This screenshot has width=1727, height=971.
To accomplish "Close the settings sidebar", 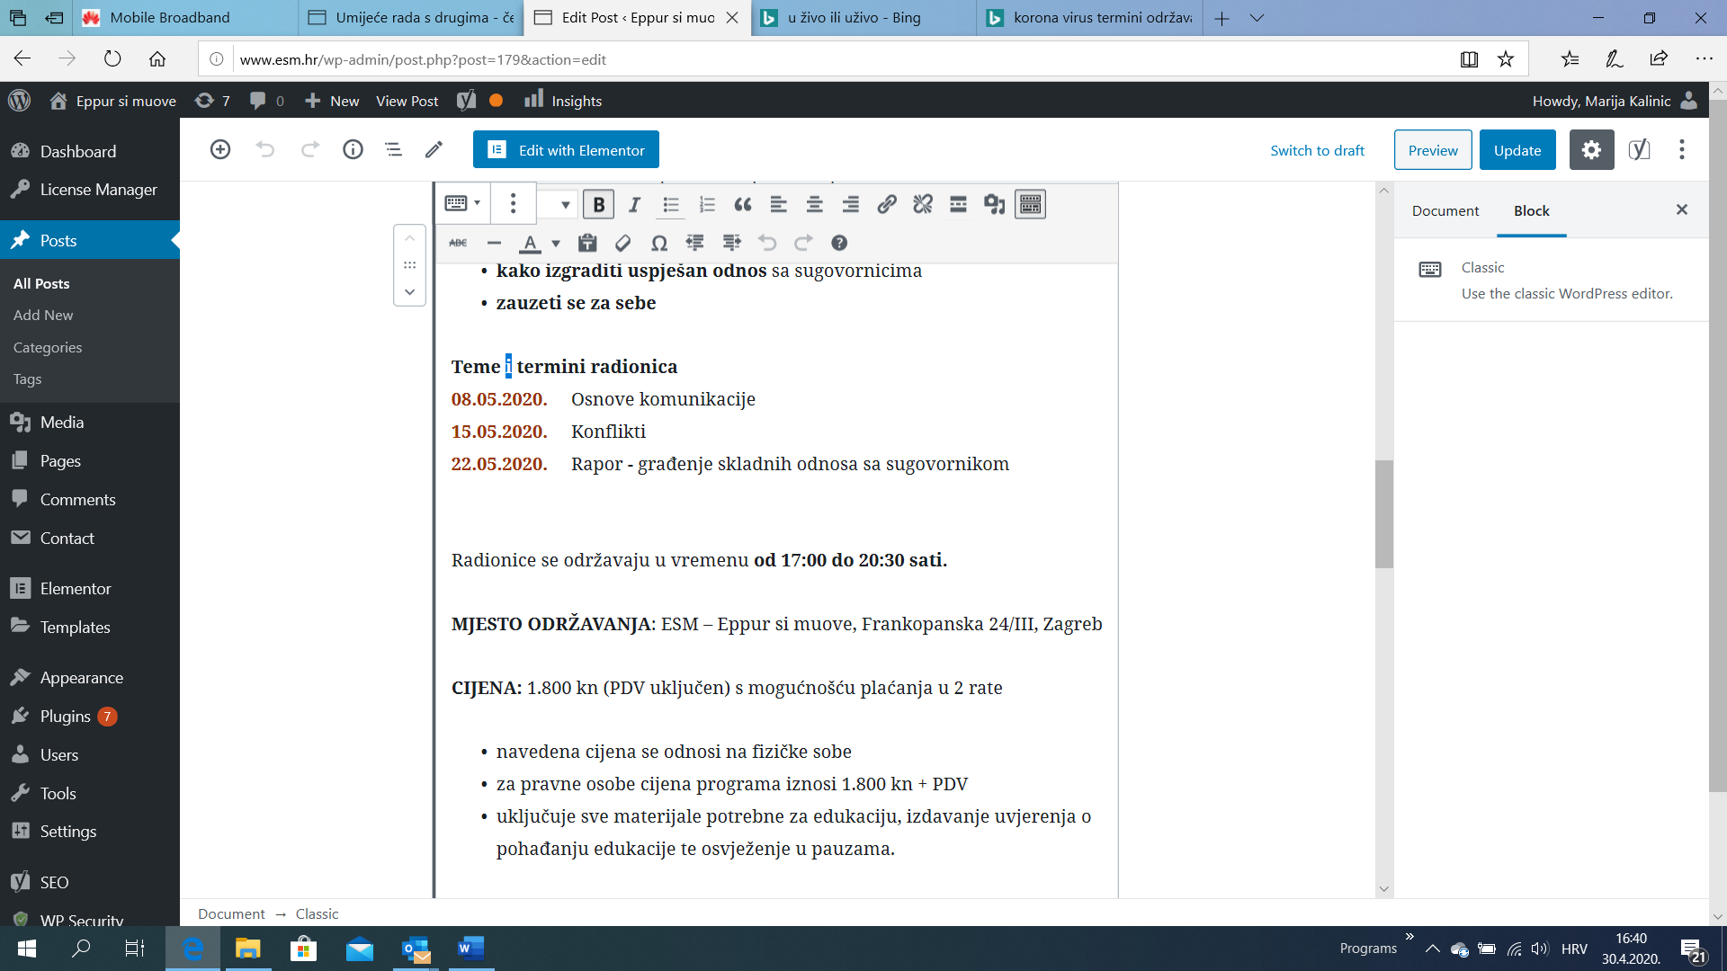I will (x=1681, y=209).
